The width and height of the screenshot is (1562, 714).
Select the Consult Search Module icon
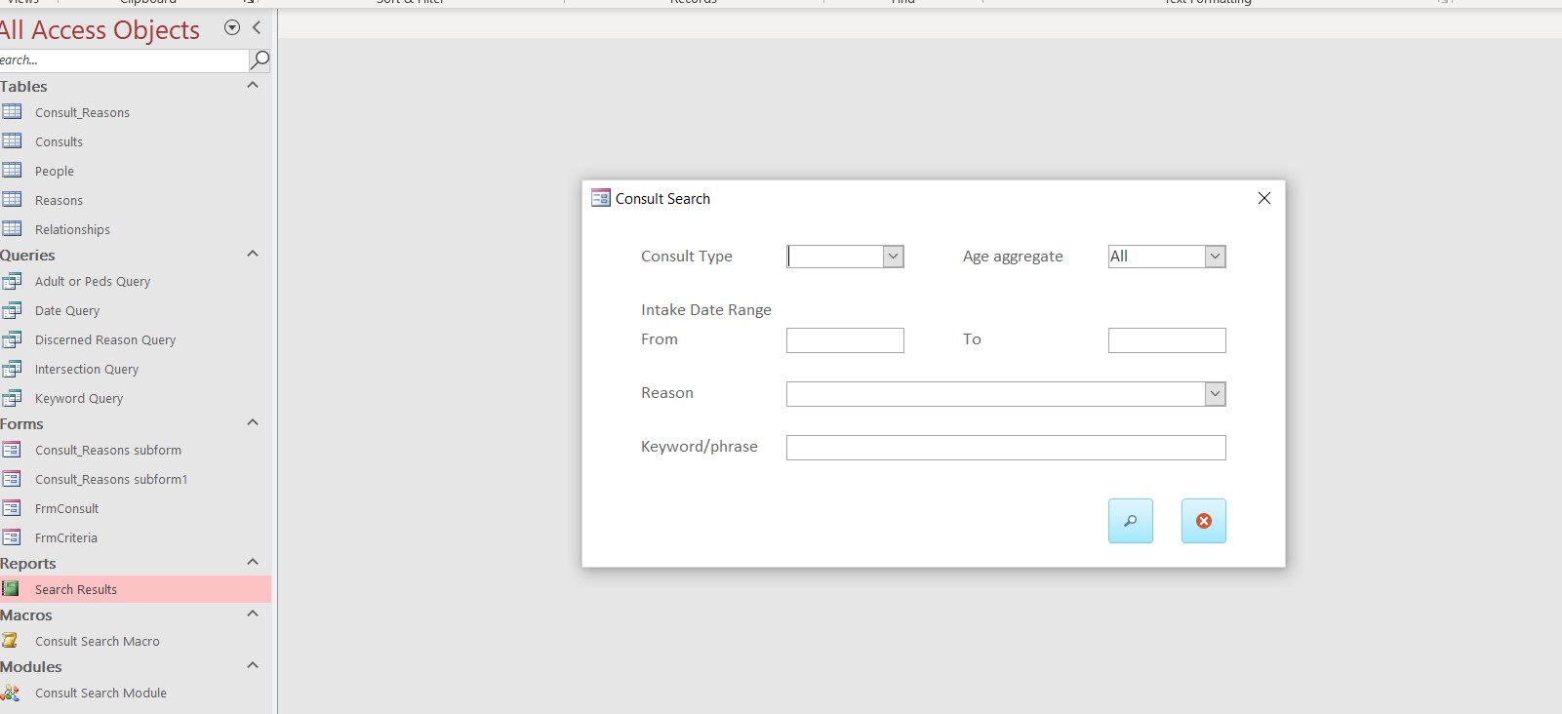coord(11,693)
